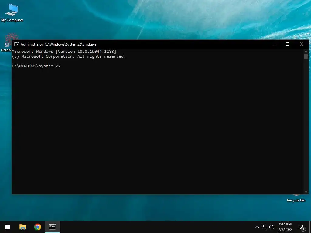Open the Windows Start menu
This screenshot has height=233, width=311.
click(x=7, y=227)
